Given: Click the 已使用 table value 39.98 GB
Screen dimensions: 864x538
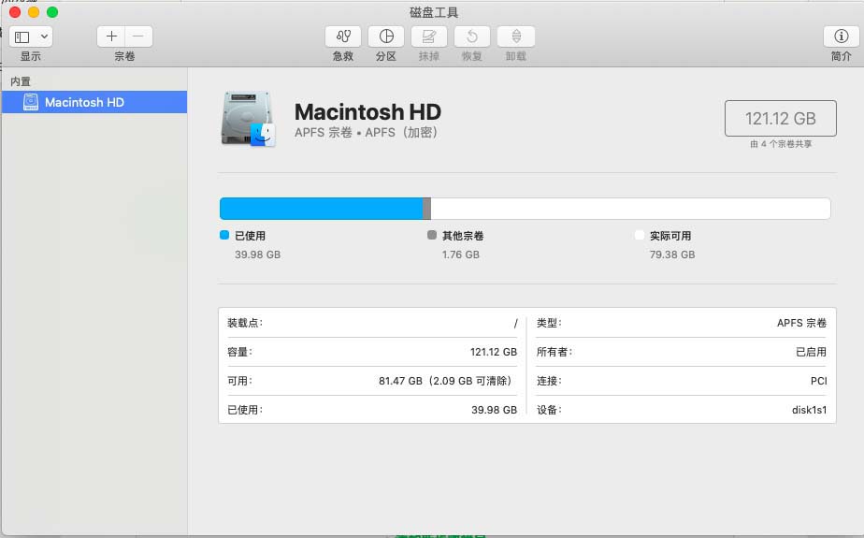Looking at the screenshot, I should [495, 410].
